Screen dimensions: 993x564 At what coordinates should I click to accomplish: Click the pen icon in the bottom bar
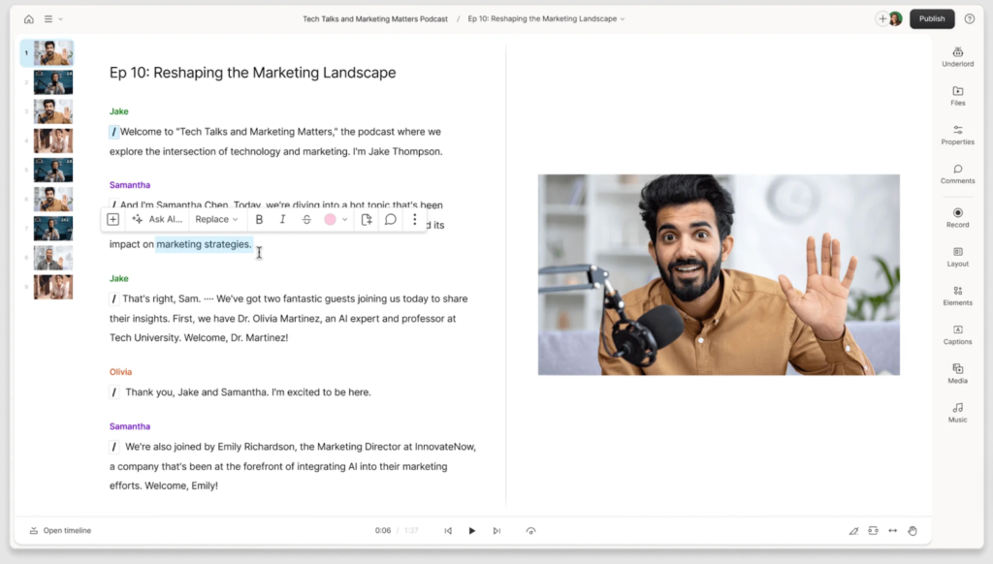[x=853, y=530]
